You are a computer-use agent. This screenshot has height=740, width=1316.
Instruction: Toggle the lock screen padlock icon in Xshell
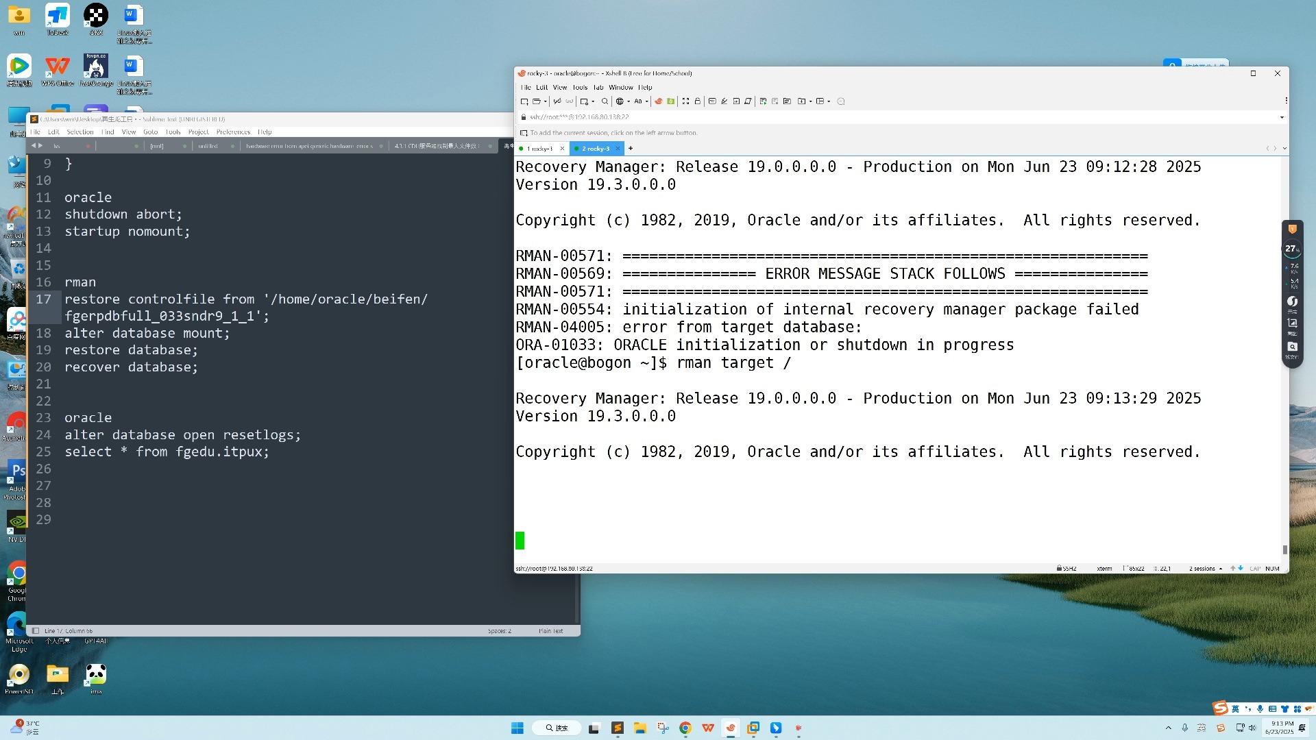coord(698,101)
